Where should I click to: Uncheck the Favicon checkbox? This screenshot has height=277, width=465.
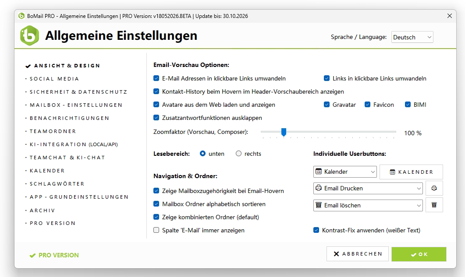pyautogui.click(x=367, y=104)
